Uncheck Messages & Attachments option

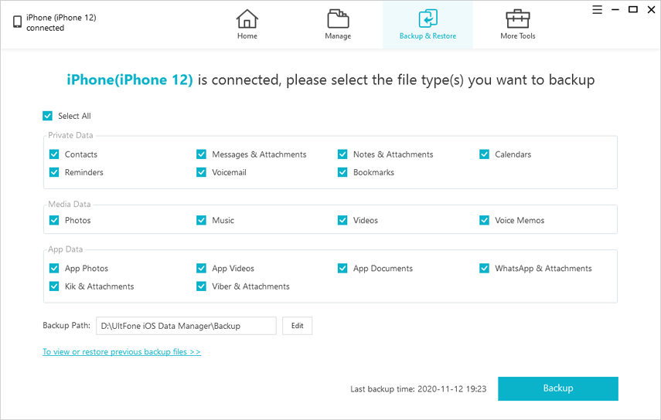tap(202, 154)
